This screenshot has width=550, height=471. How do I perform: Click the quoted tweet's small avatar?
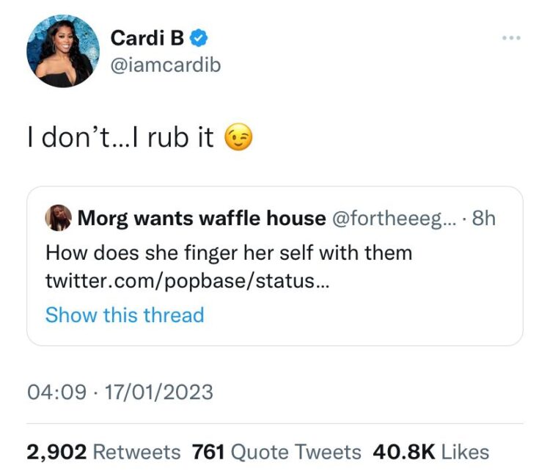click(x=58, y=218)
